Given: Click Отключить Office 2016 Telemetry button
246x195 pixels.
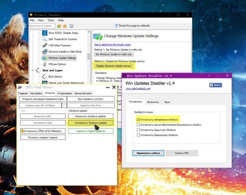Looking at the screenshot, I should tap(43, 131).
